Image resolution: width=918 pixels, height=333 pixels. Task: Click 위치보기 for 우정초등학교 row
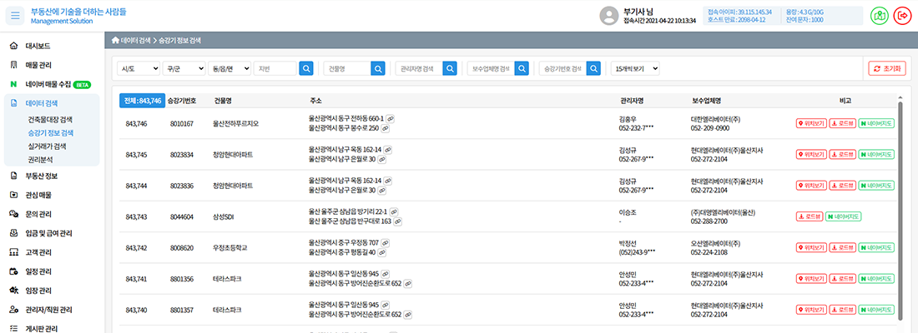[811, 248]
